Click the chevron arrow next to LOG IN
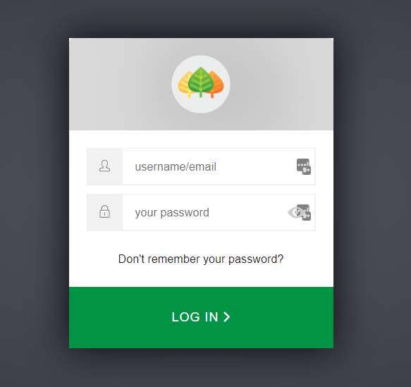The width and height of the screenshot is (411, 387). [227, 317]
